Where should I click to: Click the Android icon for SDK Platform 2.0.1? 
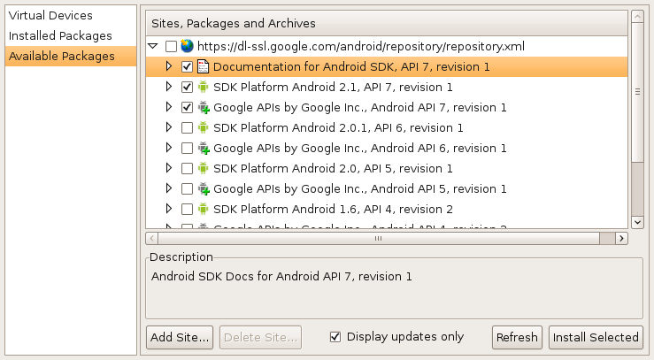204,127
